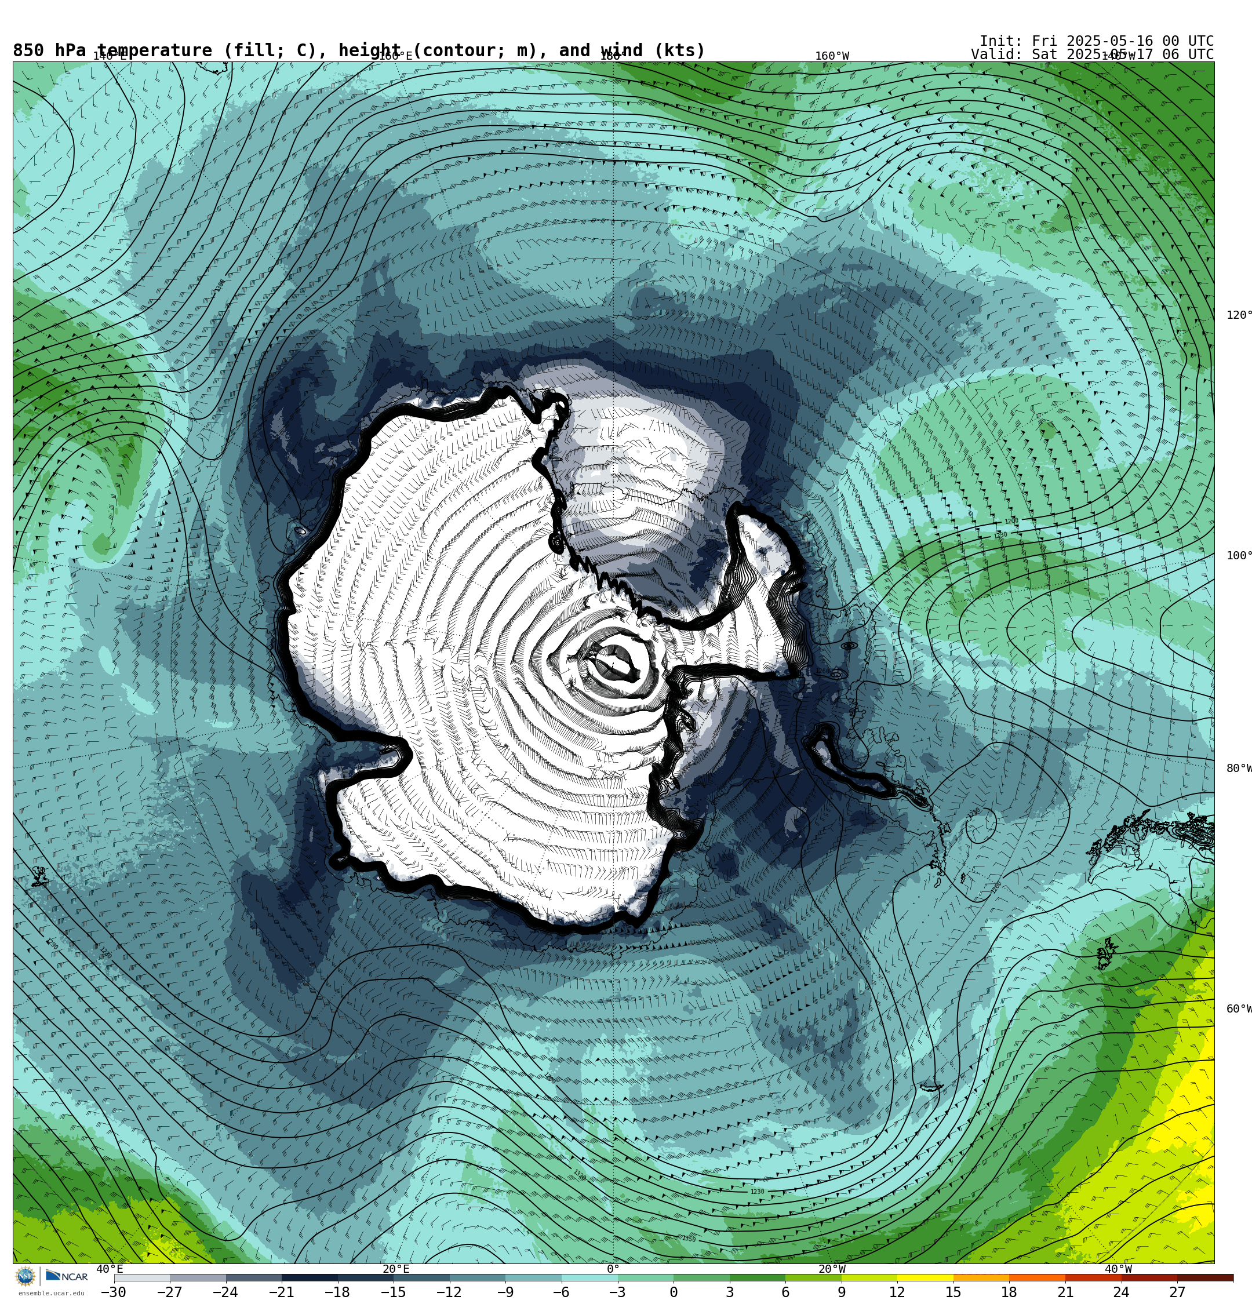Click the 120° longitude label on right edge

tap(1239, 315)
